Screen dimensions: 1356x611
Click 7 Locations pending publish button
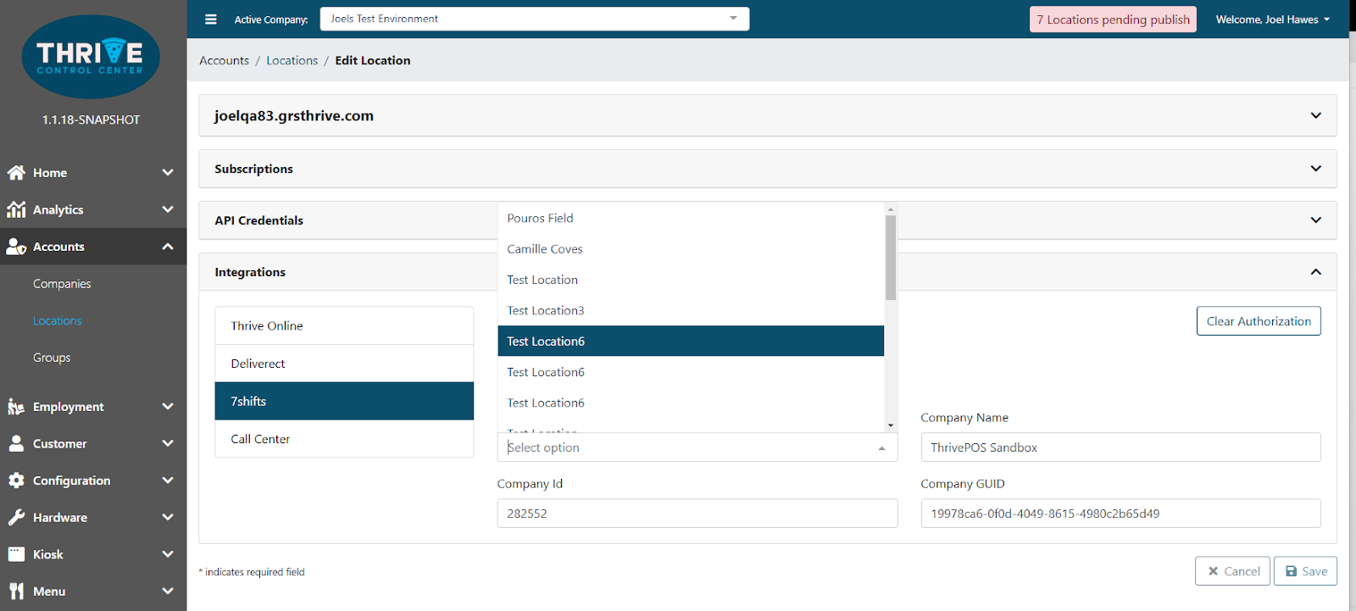[x=1113, y=19]
